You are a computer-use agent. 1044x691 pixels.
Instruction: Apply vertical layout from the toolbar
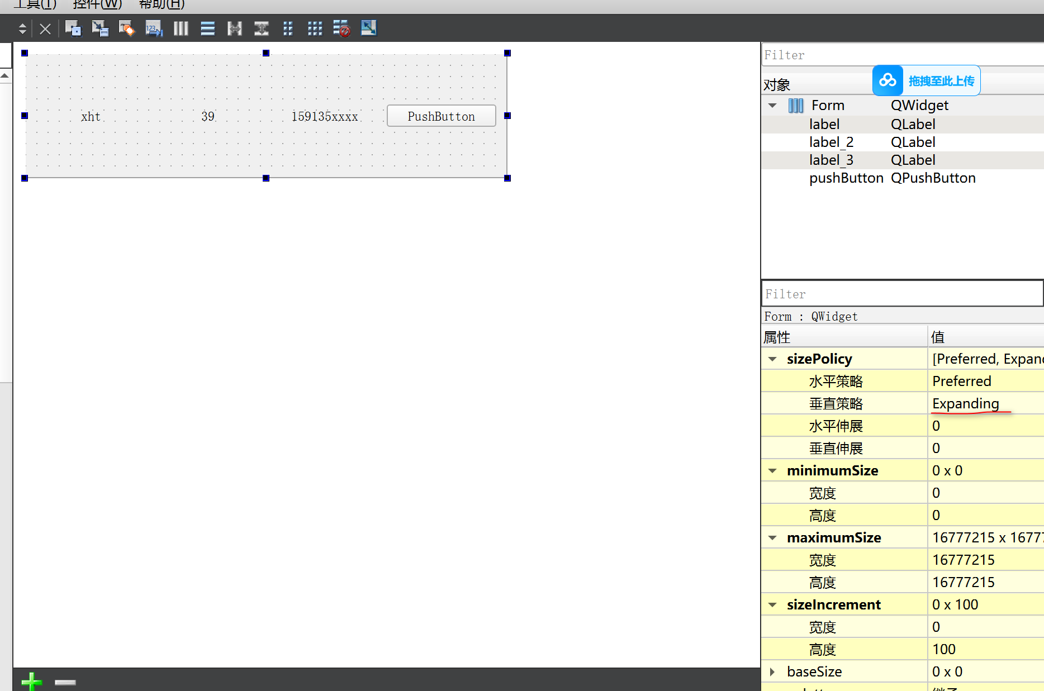coord(207,28)
